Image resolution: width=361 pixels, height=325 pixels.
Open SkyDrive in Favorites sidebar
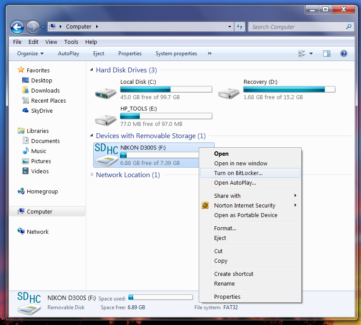(x=41, y=111)
